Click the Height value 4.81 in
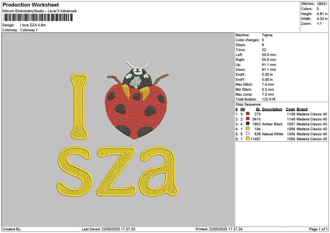 pyautogui.click(x=322, y=14)
